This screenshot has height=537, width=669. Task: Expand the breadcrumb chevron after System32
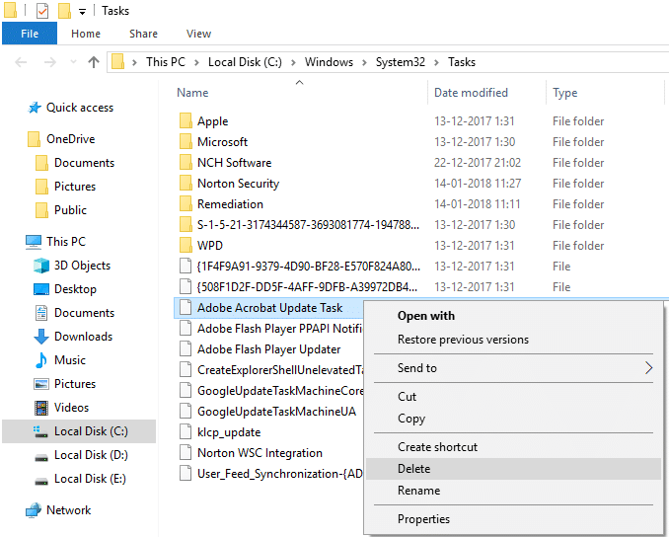pos(436,62)
